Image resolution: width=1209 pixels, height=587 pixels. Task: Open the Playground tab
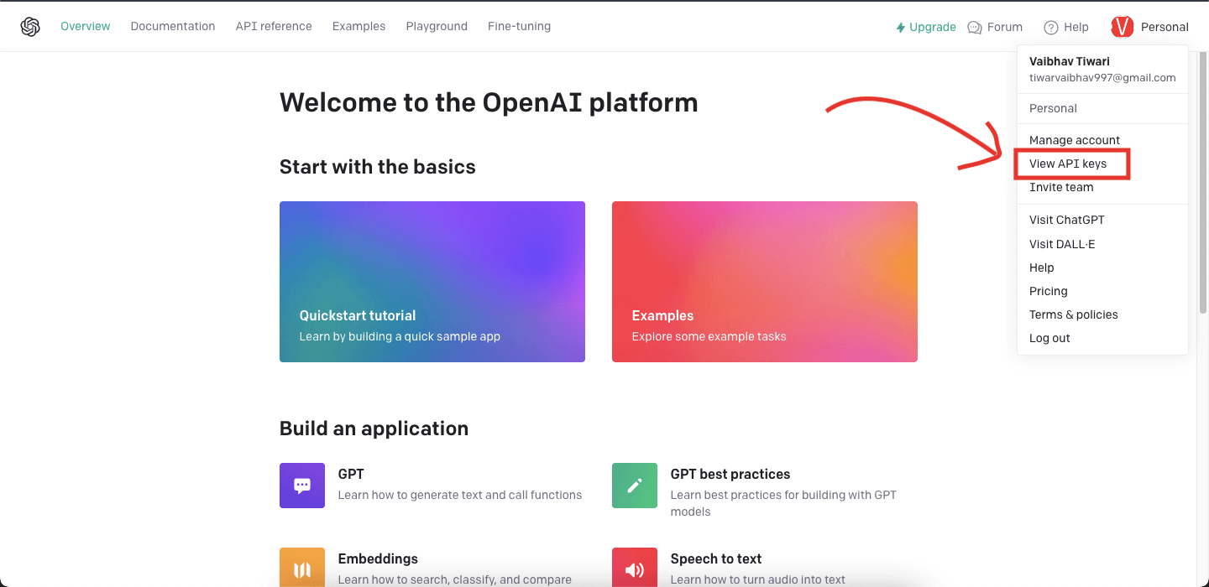(437, 26)
